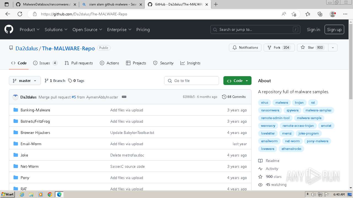This screenshot has width=353, height=198.
Task: Open Internet Explorer from the taskbar
Action: coord(22,194)
